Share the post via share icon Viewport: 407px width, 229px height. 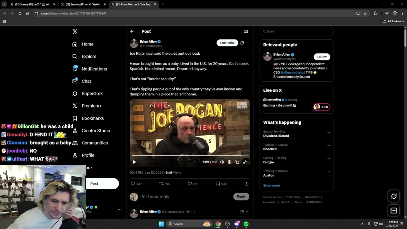[246, 184]
